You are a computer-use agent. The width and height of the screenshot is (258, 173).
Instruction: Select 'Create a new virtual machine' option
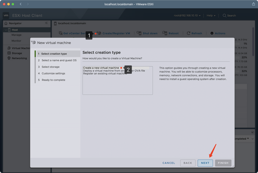click(101, 68)
